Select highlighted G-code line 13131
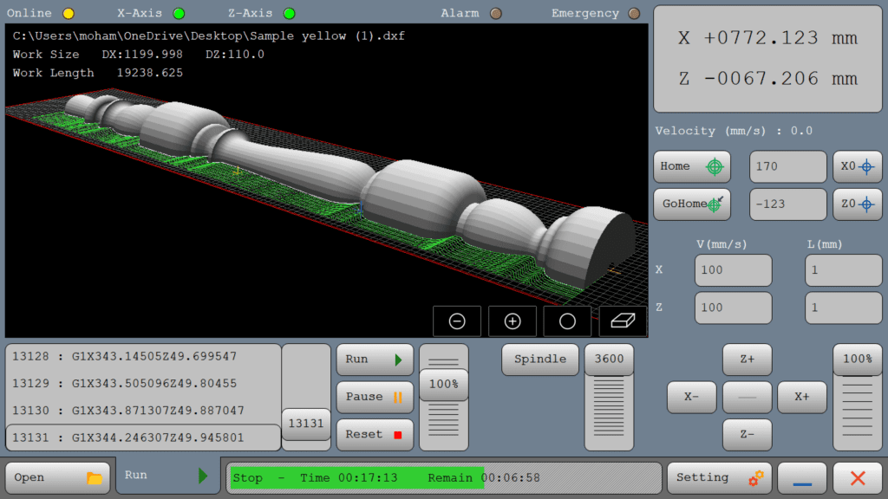This screenshot has width=888, height=499. point(143,437)
